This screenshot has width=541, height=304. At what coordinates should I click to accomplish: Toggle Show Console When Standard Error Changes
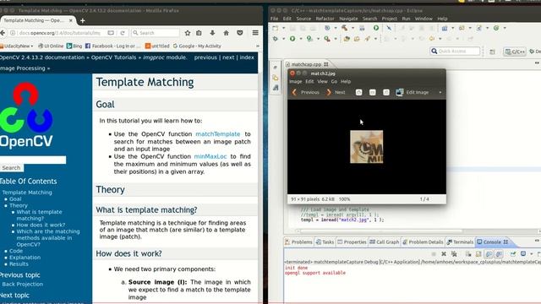click(499, 254)
